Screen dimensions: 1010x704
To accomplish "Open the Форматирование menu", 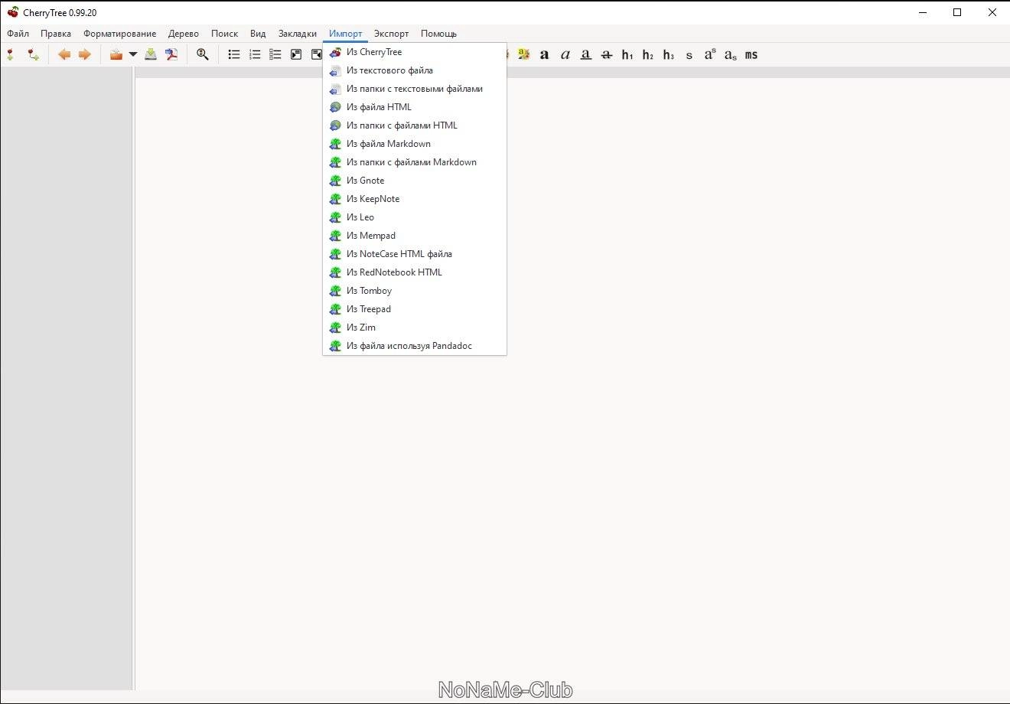I will [x=120, y=34].
